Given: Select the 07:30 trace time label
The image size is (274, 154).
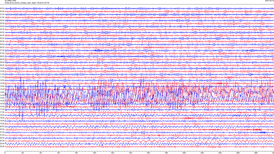Looking at the screenshot, I should point(2,53).
